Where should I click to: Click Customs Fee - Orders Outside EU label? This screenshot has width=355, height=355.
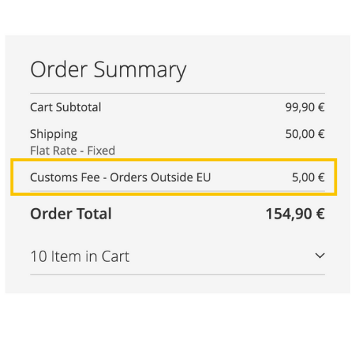point(121,177)
